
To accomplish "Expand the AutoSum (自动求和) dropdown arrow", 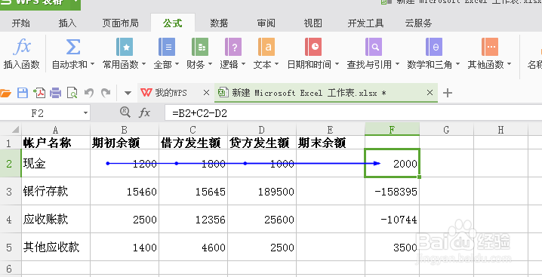I will (92, 64).
